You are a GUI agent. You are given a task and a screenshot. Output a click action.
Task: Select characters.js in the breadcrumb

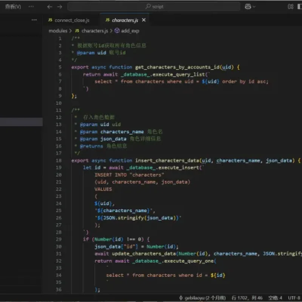click(x=92, y=31)
